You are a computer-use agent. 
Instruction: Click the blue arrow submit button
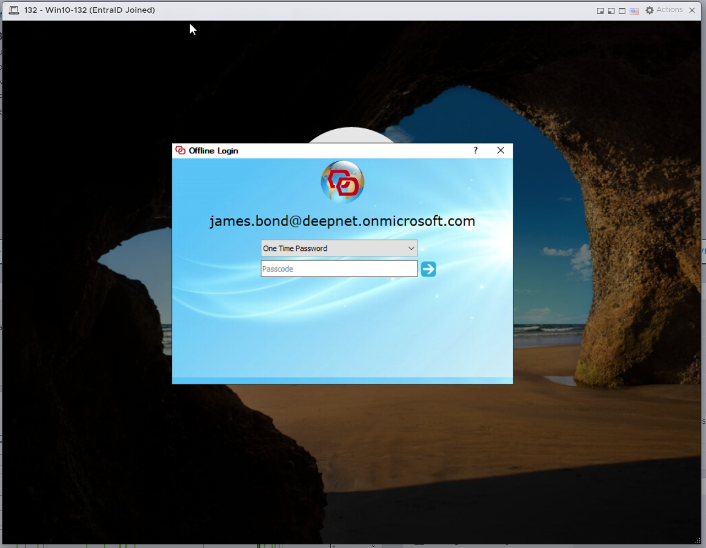(x=428, y=269)
